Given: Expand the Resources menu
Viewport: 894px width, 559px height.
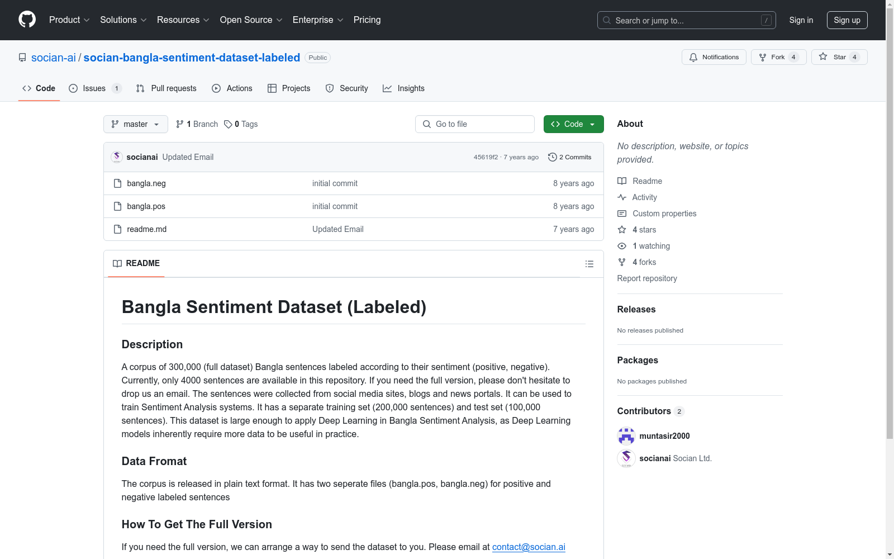Looking at the screenshot, I should [x=183, y=20].
